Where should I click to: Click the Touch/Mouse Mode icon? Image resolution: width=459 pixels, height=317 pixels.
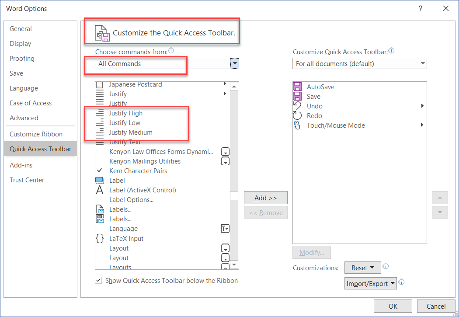coord(297,125)
